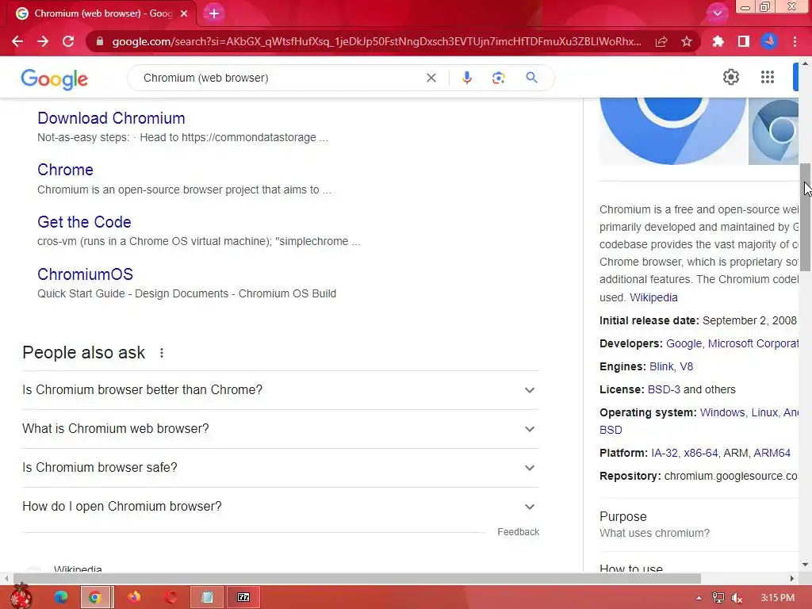Click the browser address bar URL
Image resolution: width=812 pixels, height=609 pixels.
(x=377, y=41)
